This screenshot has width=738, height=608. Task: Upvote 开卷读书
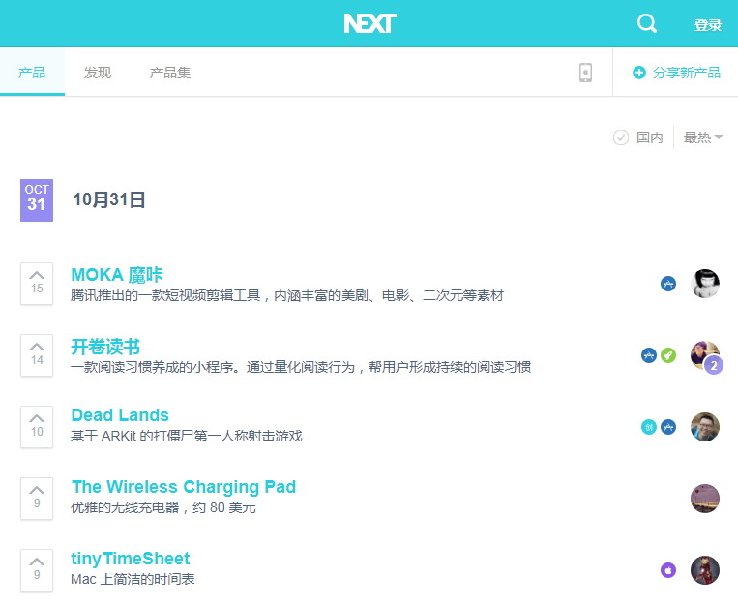click(x=37, y=354)
